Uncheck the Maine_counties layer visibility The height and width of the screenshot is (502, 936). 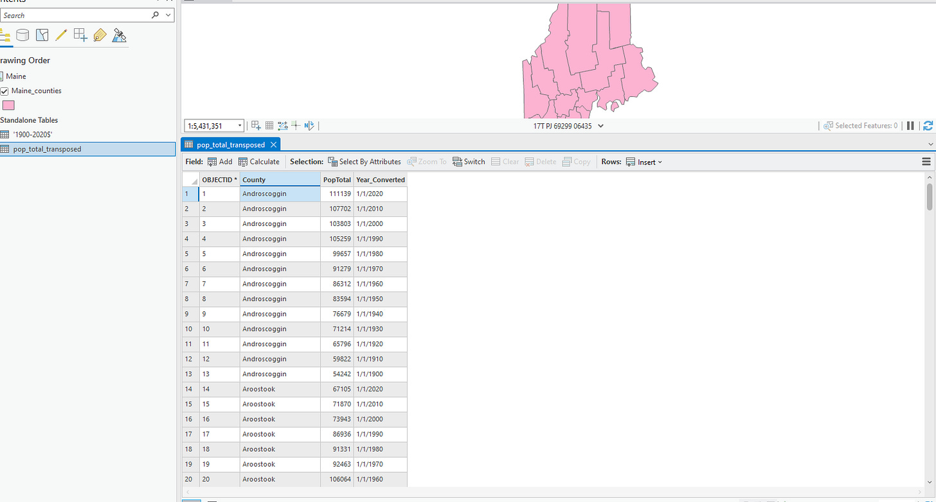point(4,91)
